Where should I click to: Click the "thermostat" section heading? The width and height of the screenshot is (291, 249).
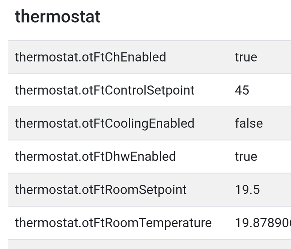(57, 17)
